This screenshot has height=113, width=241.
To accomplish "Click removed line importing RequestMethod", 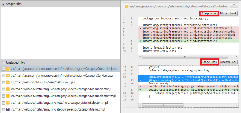I will [188, 35].
